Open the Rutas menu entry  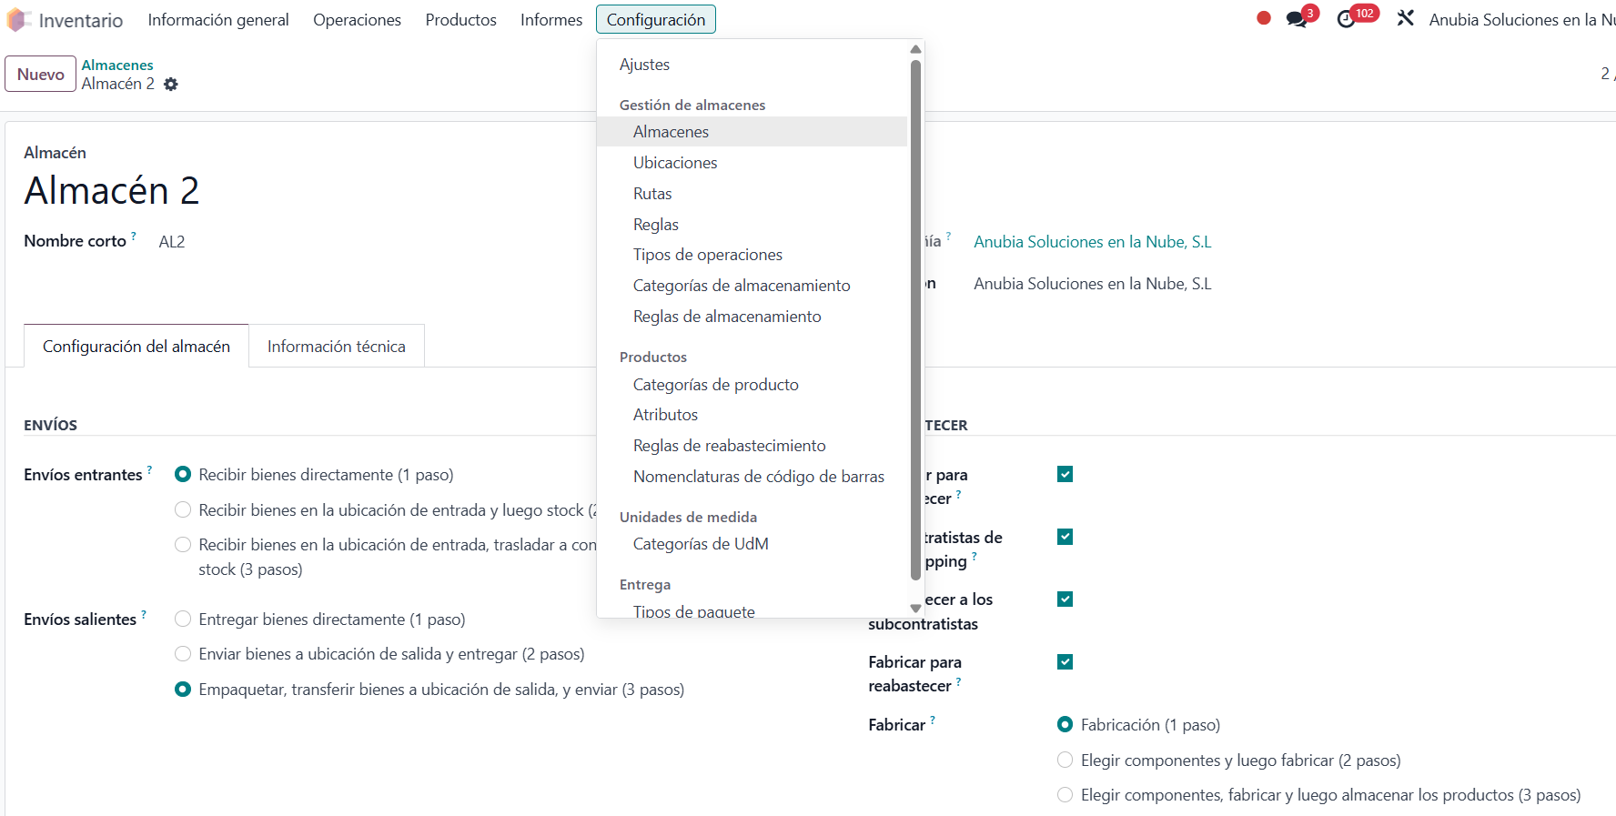(752, 194)
